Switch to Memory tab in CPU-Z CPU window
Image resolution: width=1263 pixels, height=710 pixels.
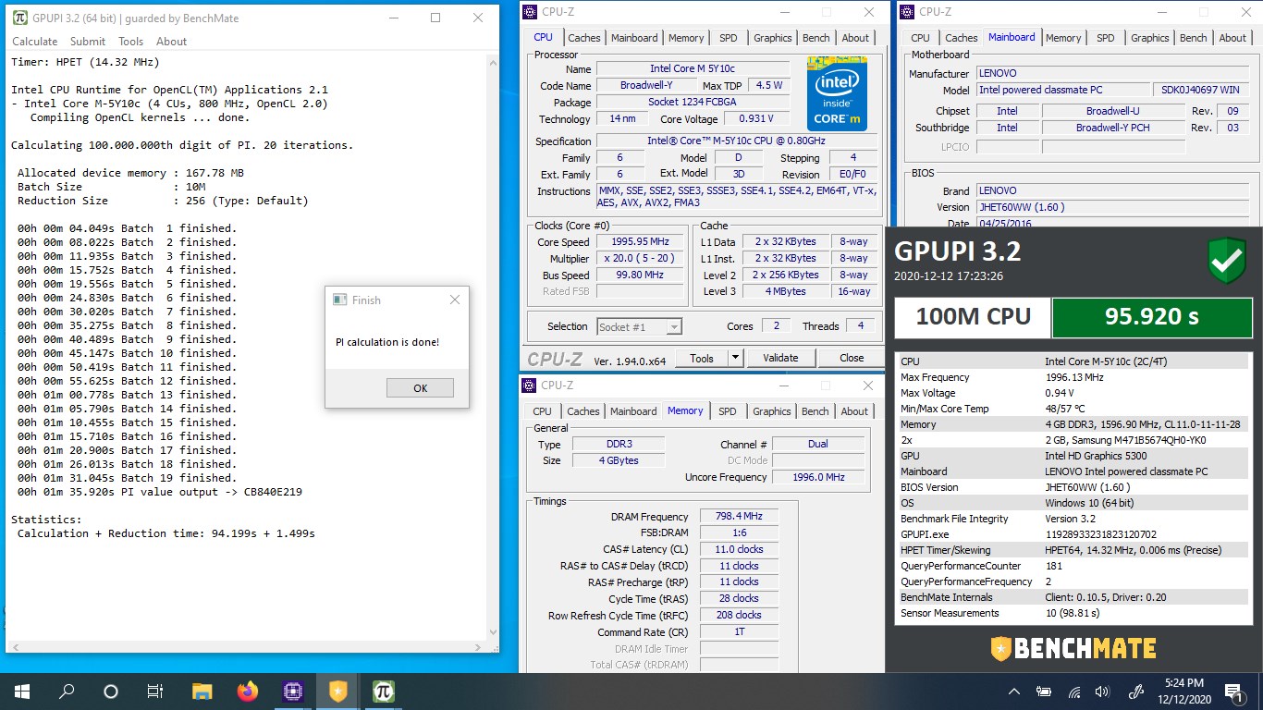click(686, 38)
